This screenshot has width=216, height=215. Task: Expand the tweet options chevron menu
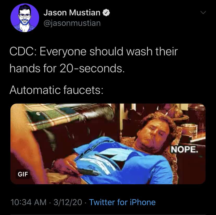coord(203,13)
